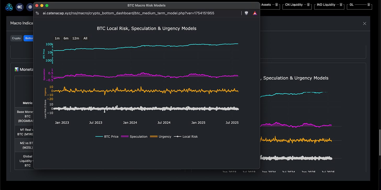Viewport: 381px width, 190px height.
Task: Remove IND Liquidity using its trash icon
Action: pyautogui.click(x=341, y=4)
